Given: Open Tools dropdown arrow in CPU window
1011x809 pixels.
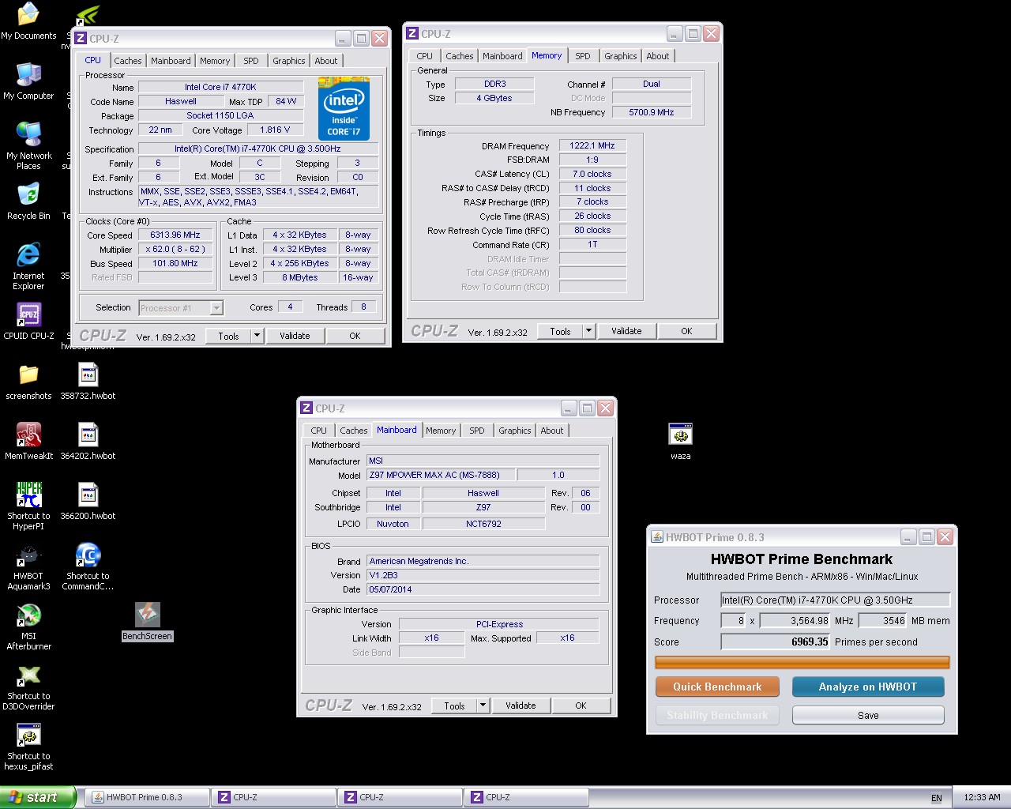Looking at the screenshot, I should [257, 336].
